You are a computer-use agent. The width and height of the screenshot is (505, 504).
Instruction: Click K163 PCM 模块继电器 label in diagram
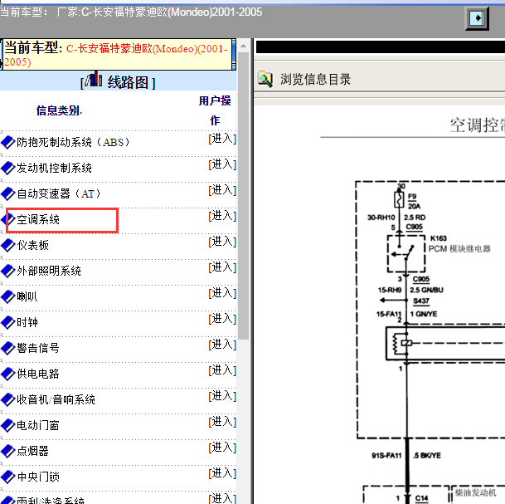(459, 244)
